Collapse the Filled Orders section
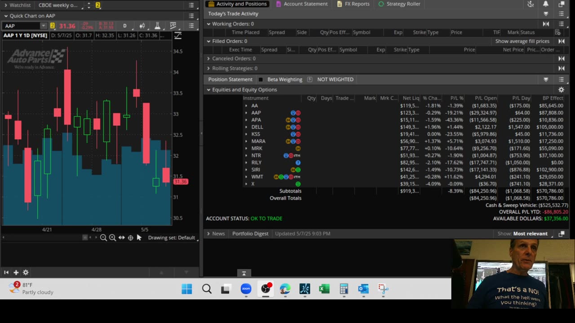575x323 pixels. tap(208, 41)
